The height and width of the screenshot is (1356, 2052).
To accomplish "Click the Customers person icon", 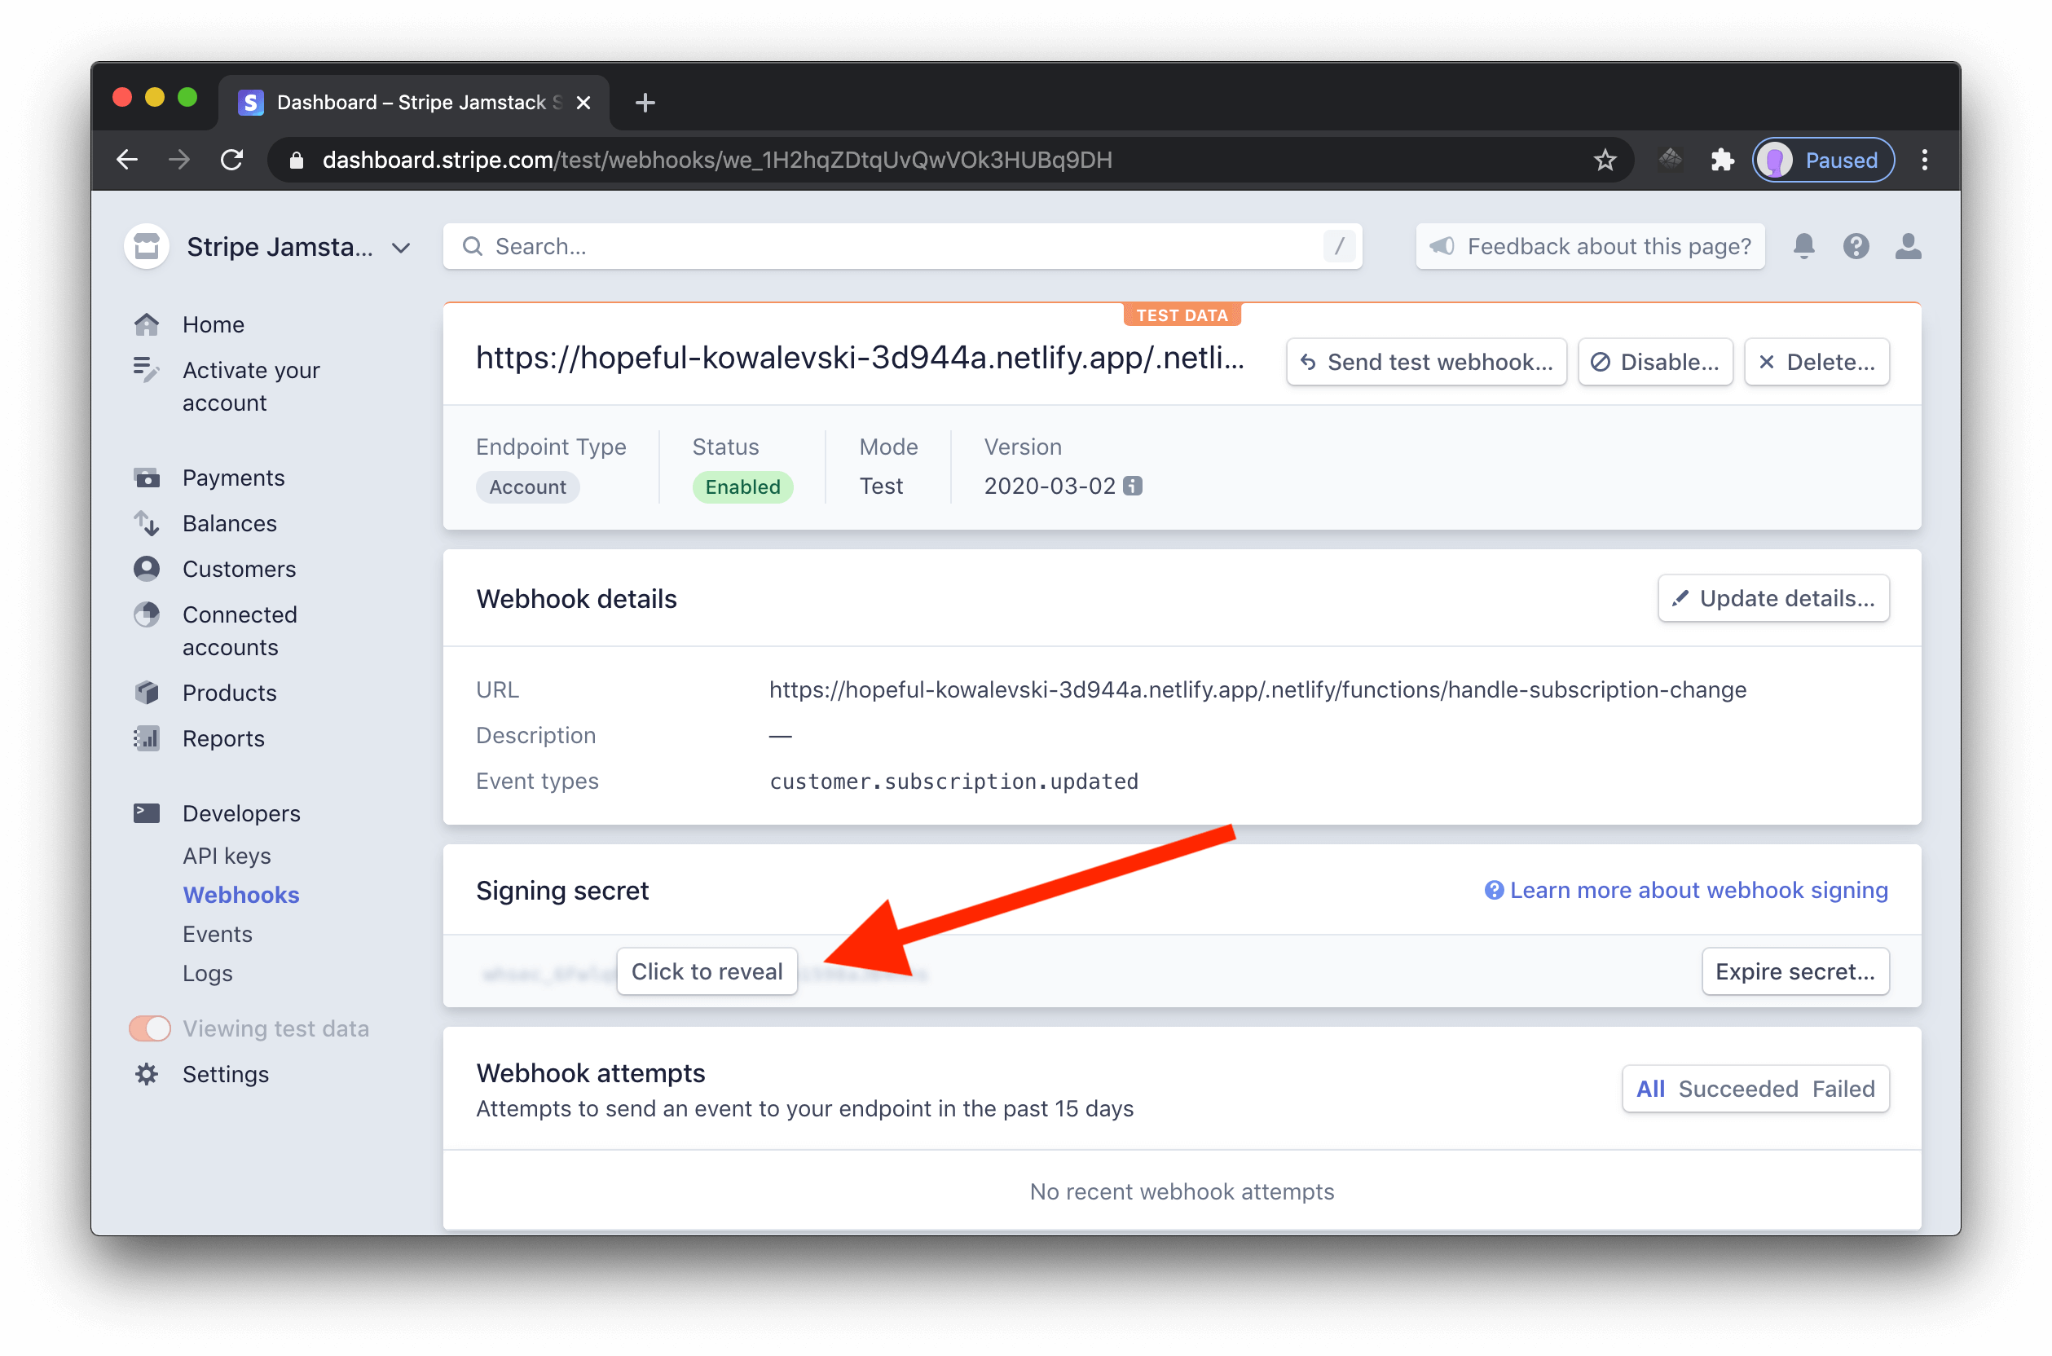I will point(146,568).
